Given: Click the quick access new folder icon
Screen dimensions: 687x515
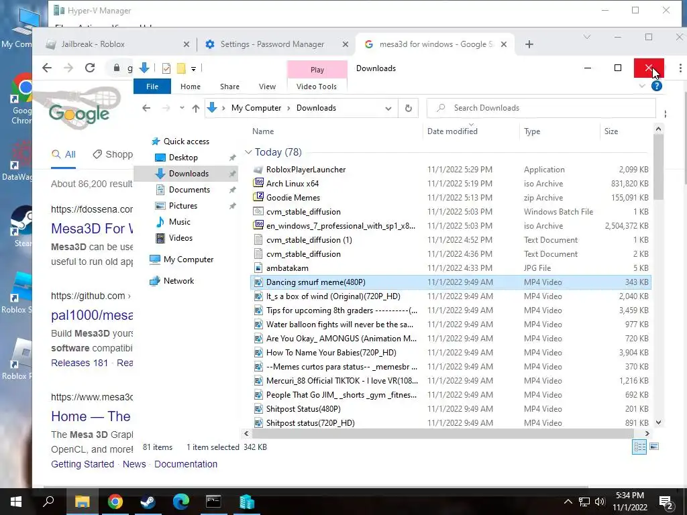Looking at the screenshot, I should coord(181,68).
